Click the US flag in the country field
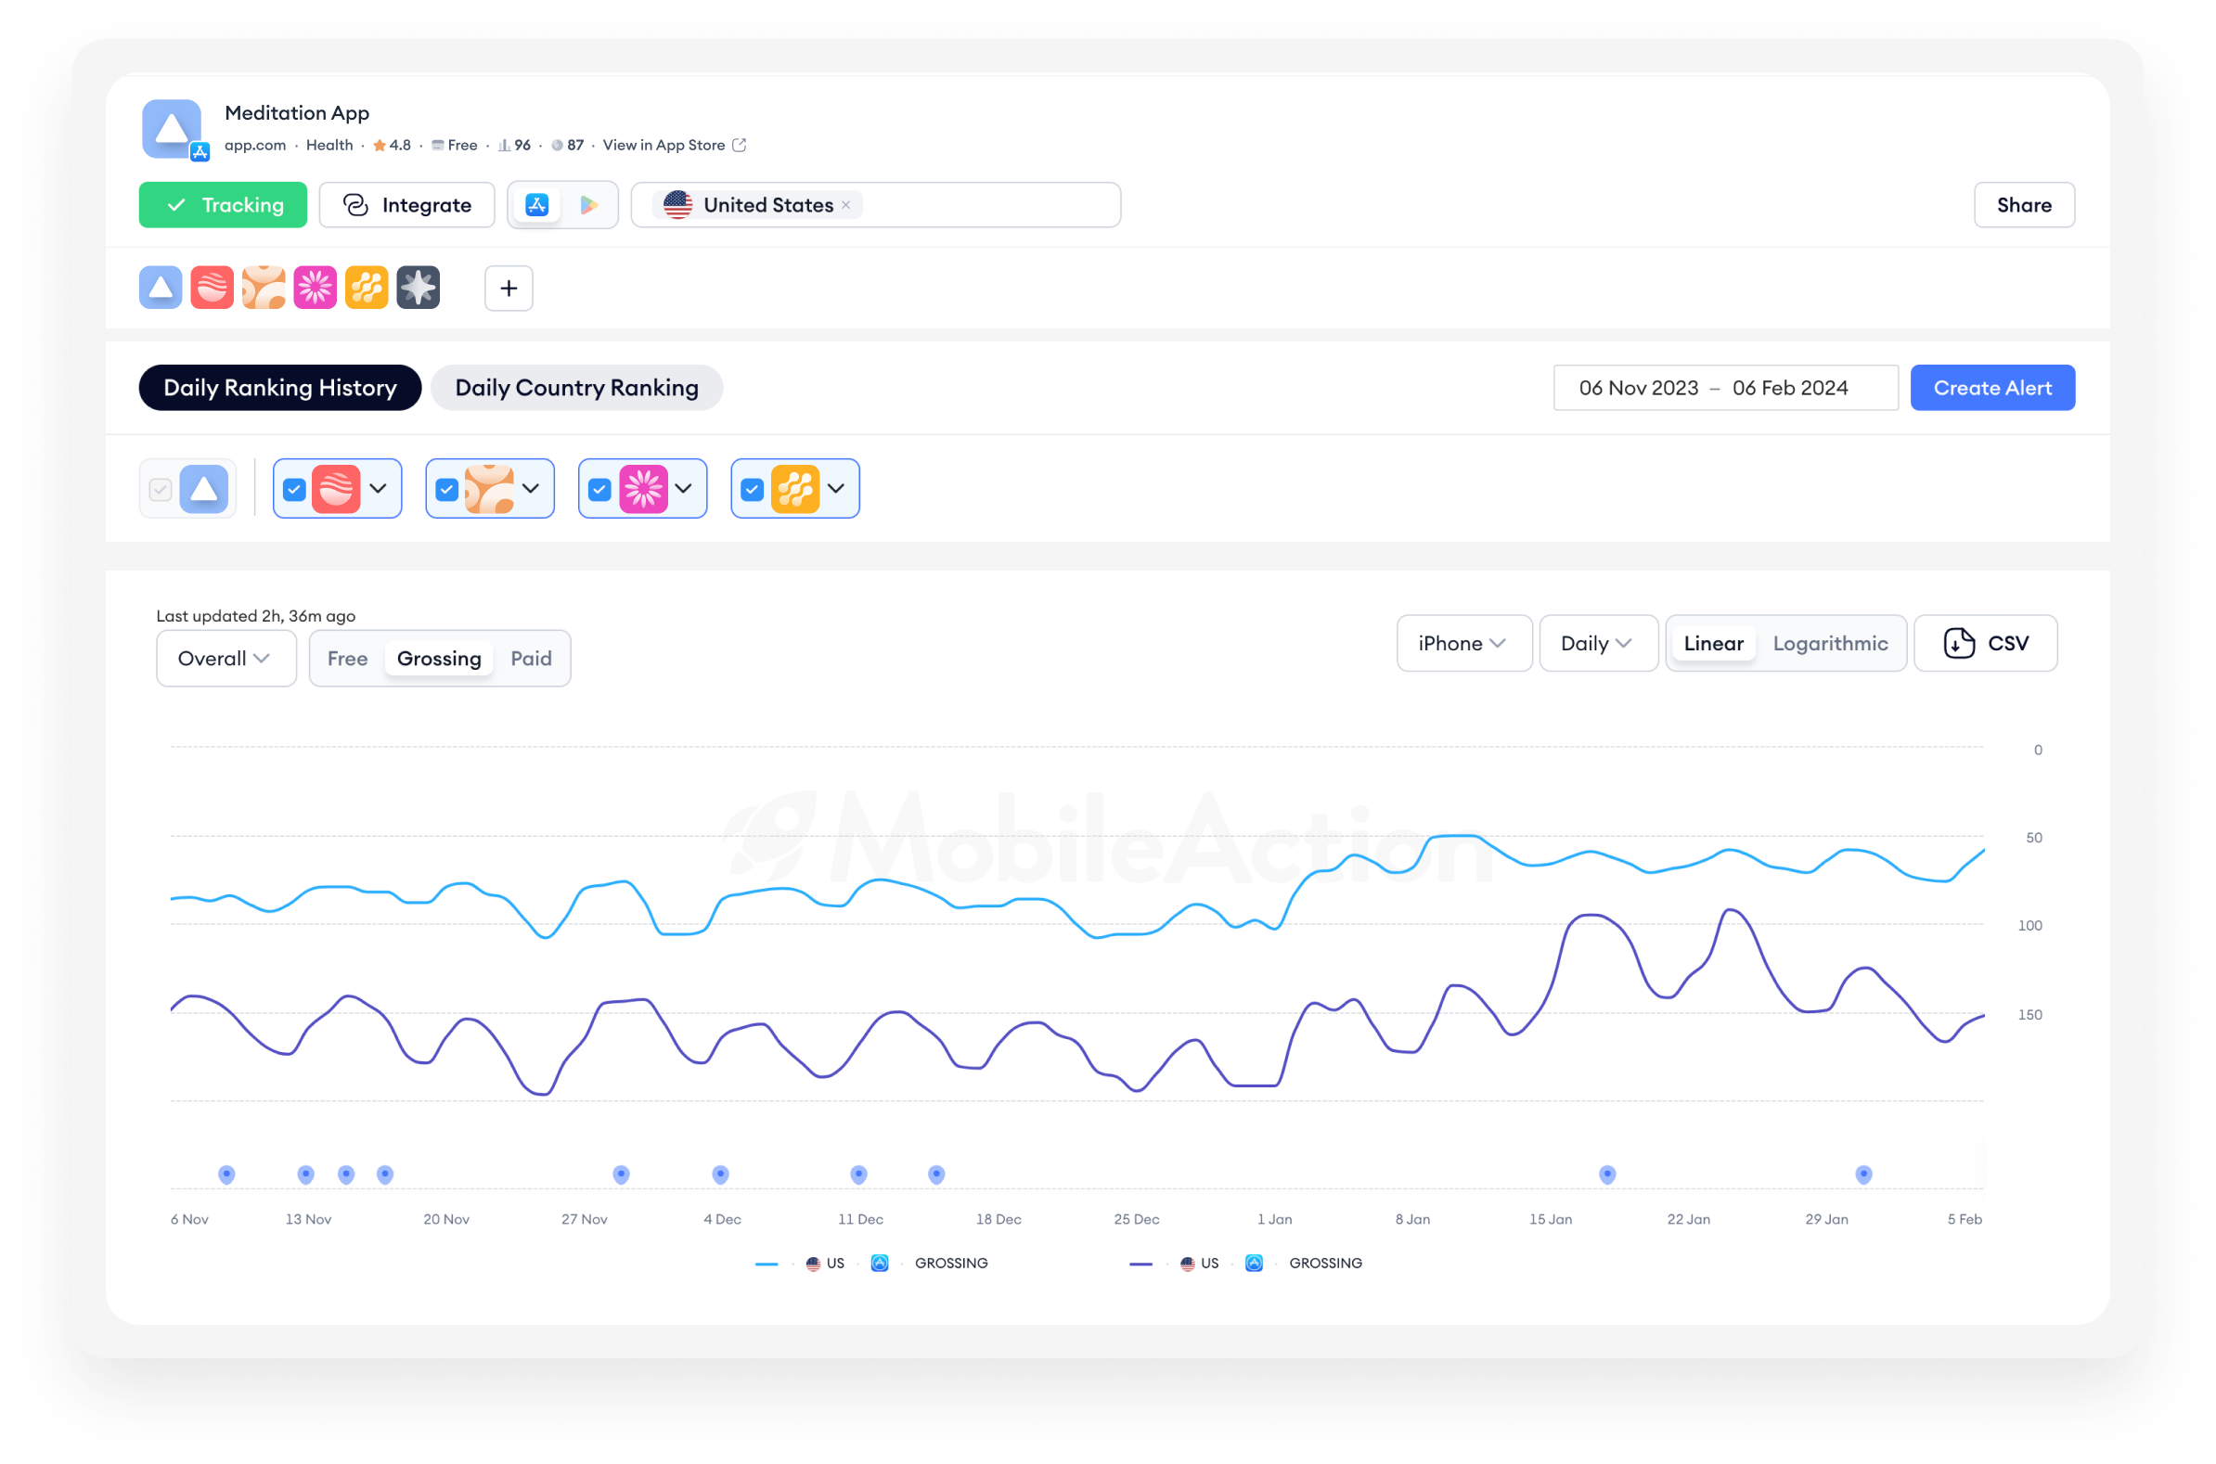 click(x=678, y=205)
